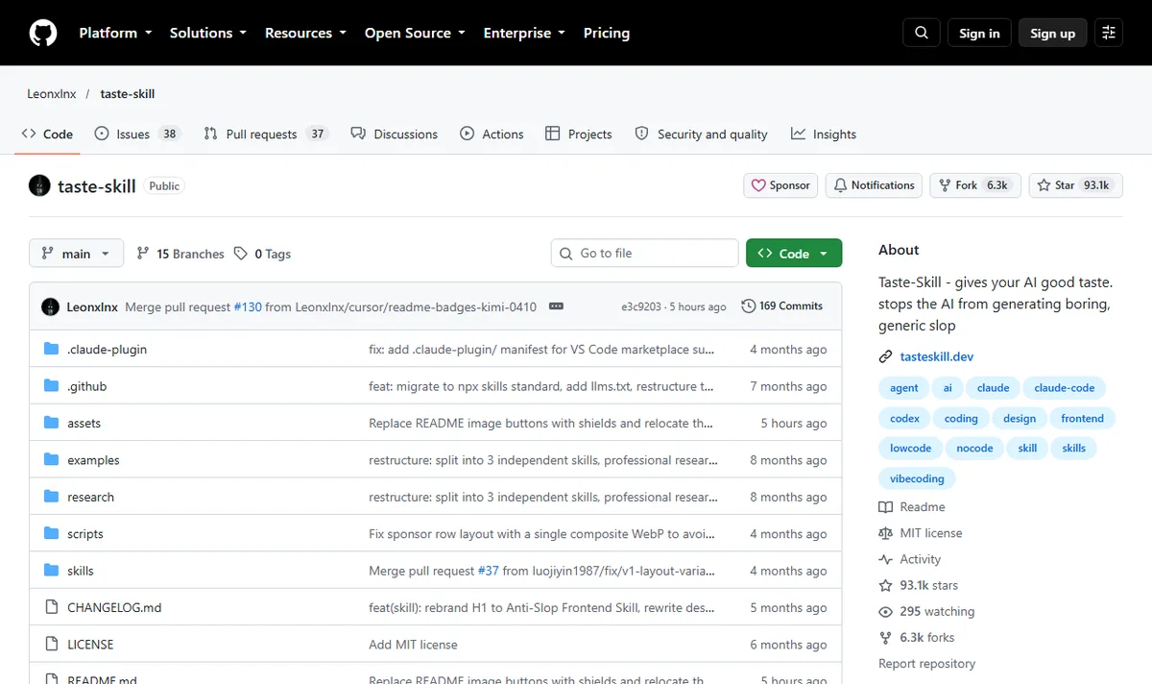This screenshot has width=1152, height=684.
Task: Open the Add MIT license commit message
Action: click(413, 645)
